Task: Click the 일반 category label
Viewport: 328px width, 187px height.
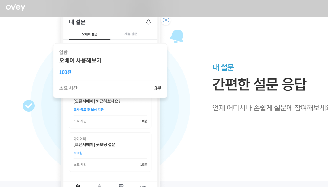Action: (x=63, y=53)
